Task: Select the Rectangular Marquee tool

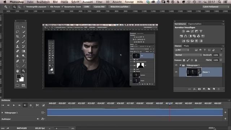Action: click(x=18, y=27)
